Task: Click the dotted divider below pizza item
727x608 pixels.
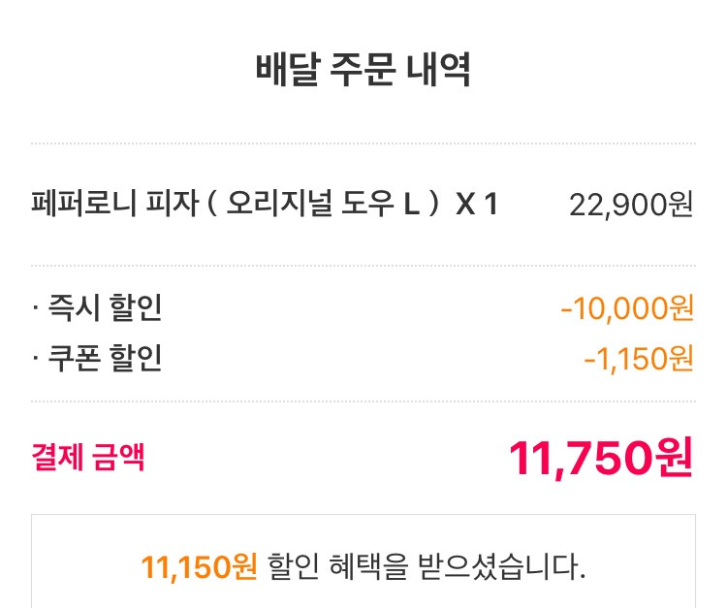Action: coord(363,267)
